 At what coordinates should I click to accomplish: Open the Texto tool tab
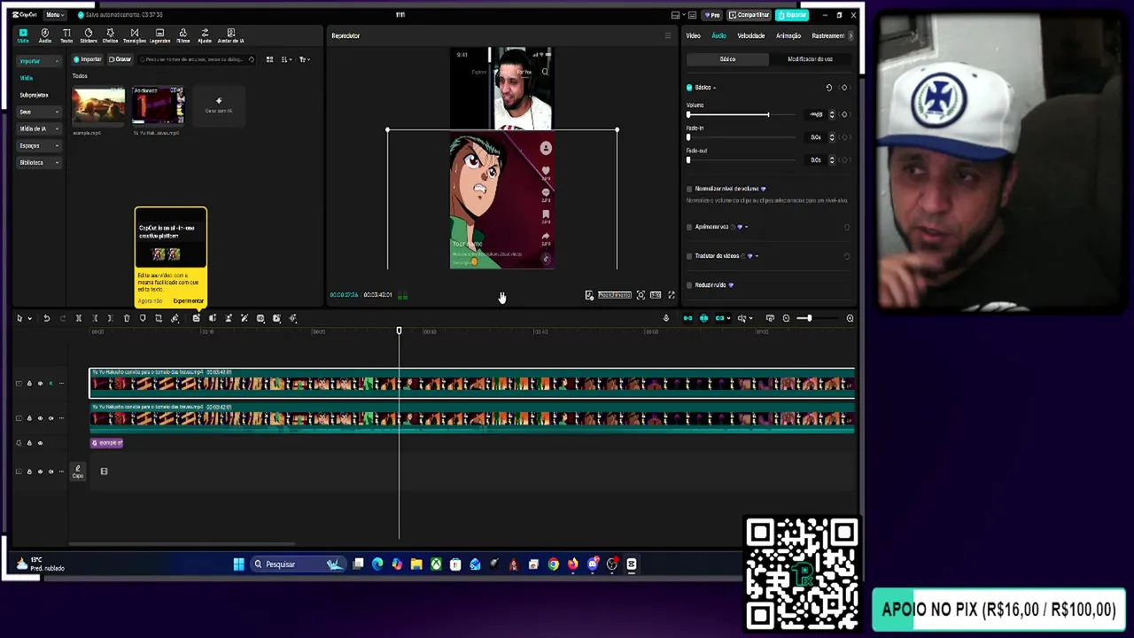tap(66, 35)
